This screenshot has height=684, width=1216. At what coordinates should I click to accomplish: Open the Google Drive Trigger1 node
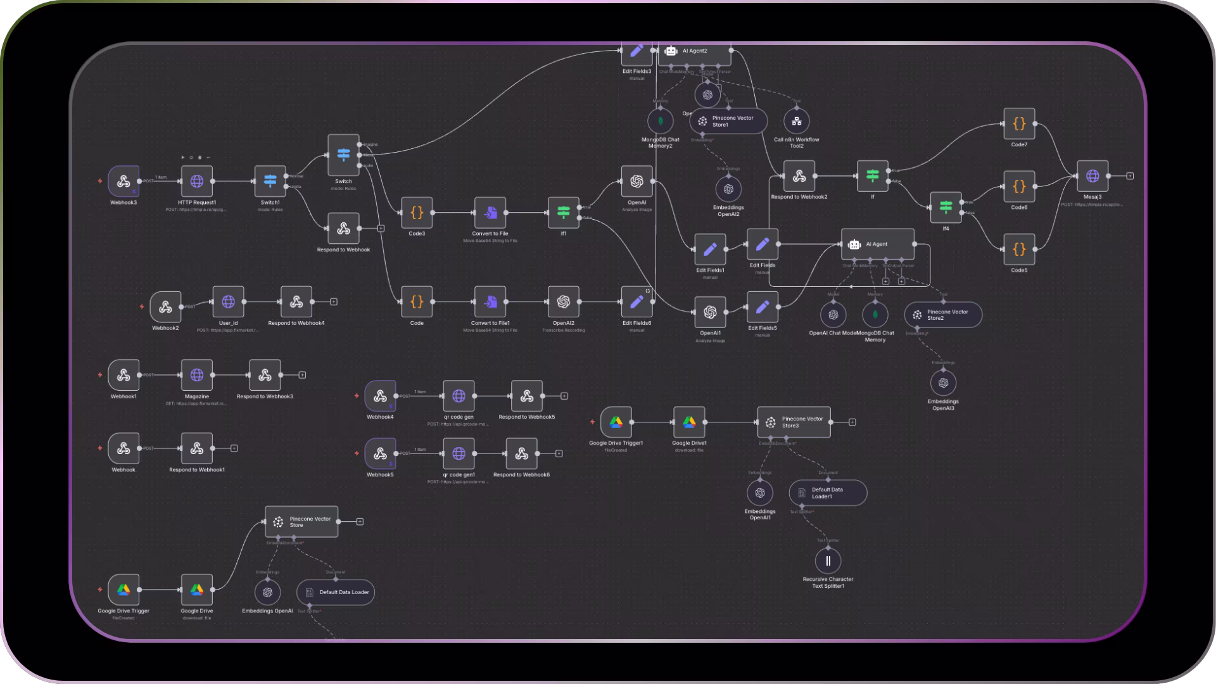tap(616, 422)
